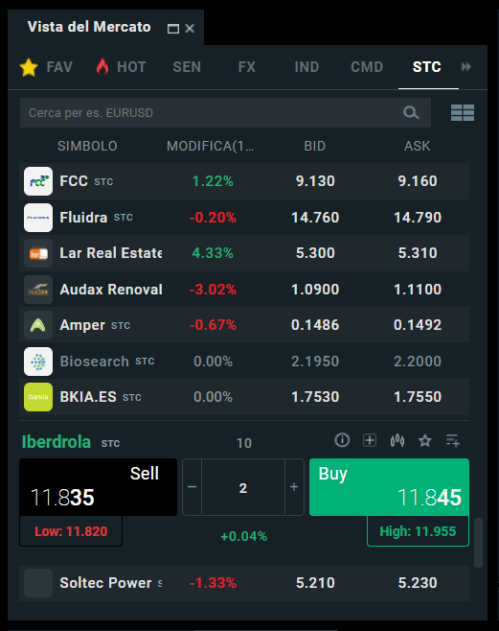Viewport: 499px width, 631px height.
Task: Toggle the grid layout view icon
Action: tap(463, 113)
